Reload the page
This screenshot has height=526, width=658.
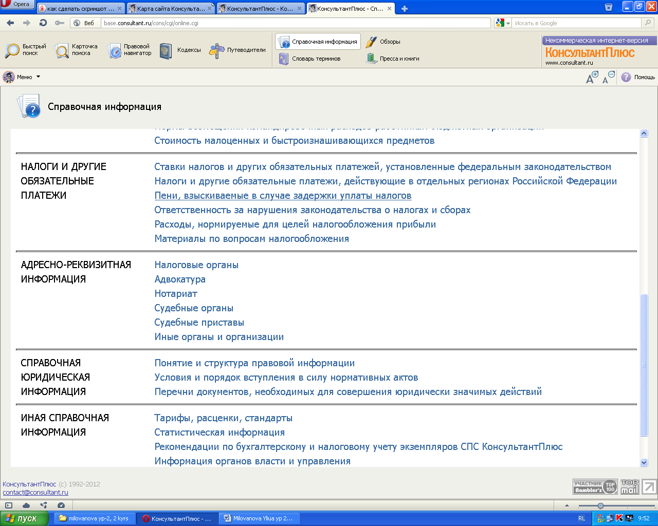43,23
